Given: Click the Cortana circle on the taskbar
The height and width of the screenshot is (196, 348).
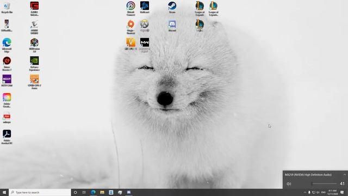Looking at the screenshot, I should click(75, 192).
